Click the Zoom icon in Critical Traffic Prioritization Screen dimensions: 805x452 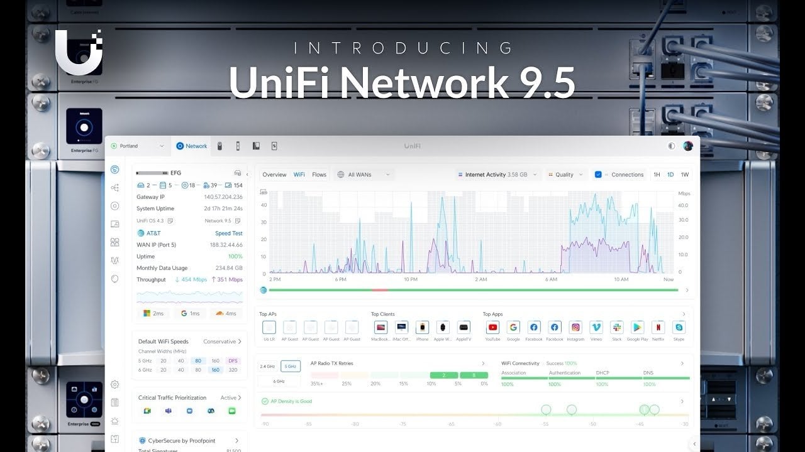click(x=189, y=411)
